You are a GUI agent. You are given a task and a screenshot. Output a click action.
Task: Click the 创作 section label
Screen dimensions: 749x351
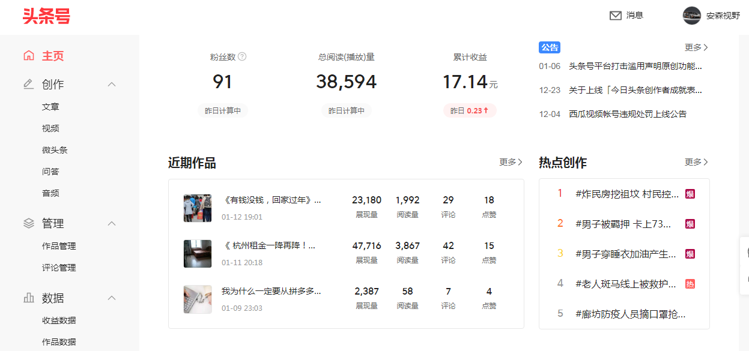coord(53,85)
